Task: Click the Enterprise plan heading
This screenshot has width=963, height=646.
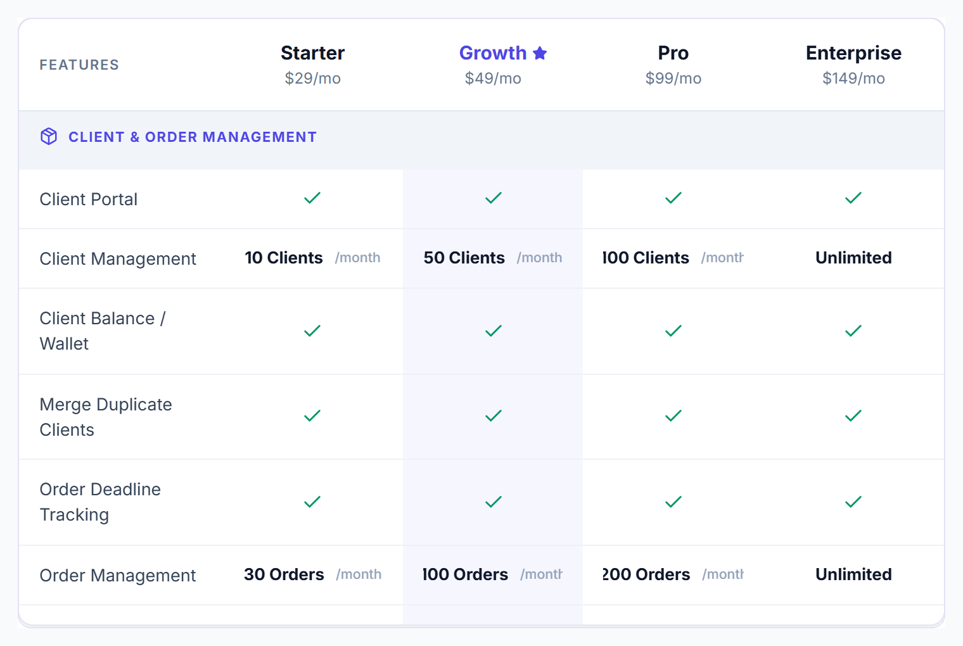Action: [x=853, y=53]
